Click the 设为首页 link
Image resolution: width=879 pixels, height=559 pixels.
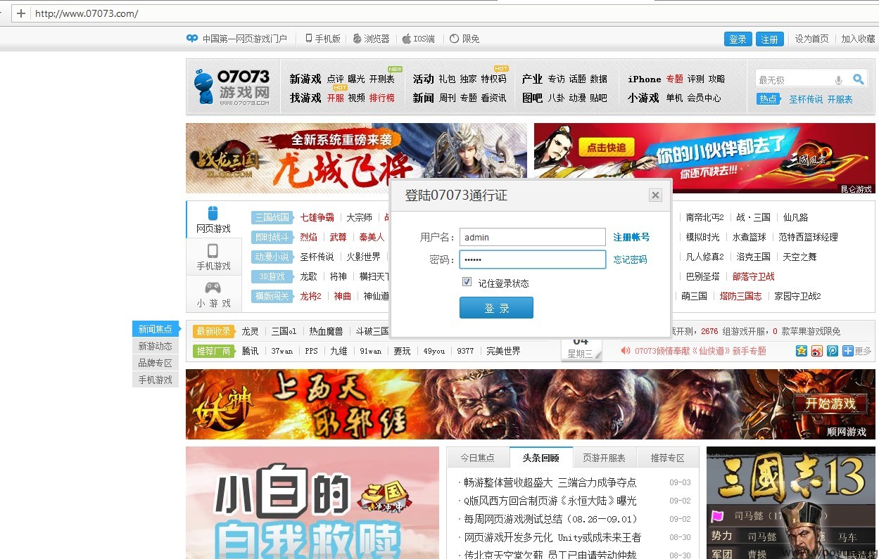812,39
